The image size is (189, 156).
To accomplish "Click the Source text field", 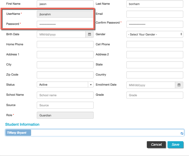I will [x=65, y=105].
